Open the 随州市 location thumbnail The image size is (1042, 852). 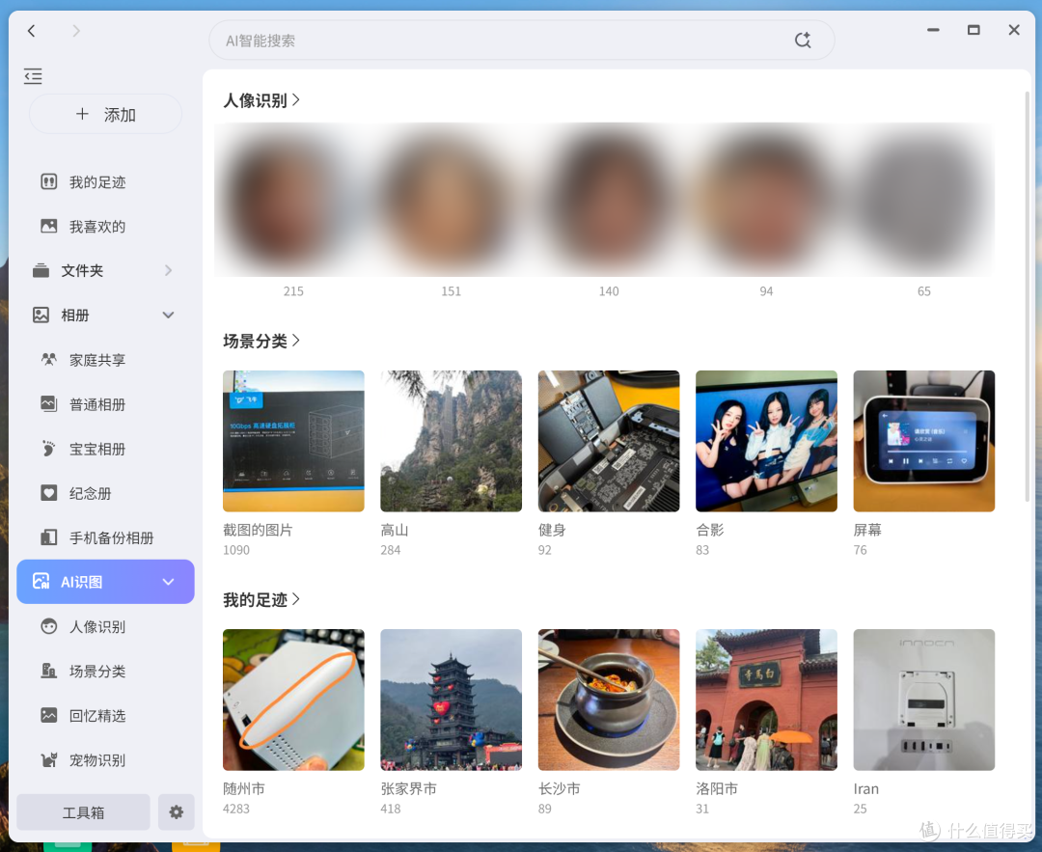coord(293,700)
